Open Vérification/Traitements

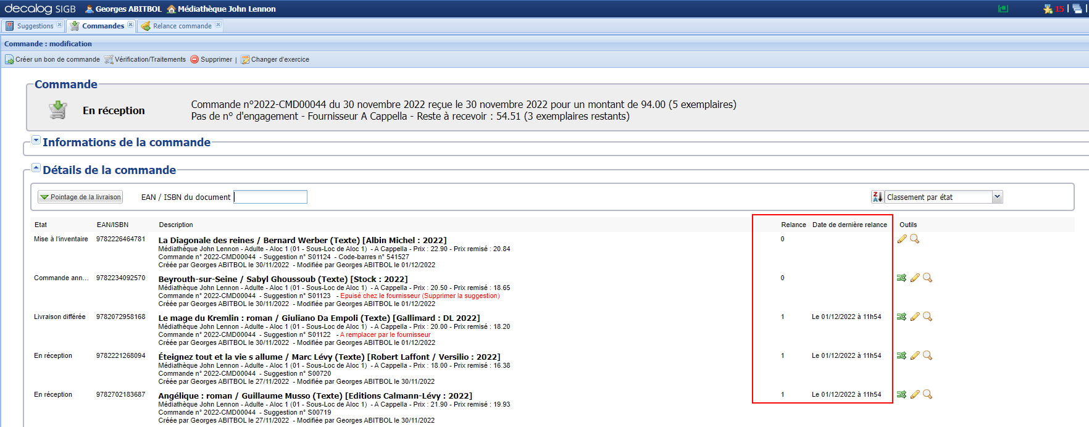click(145, 59)
